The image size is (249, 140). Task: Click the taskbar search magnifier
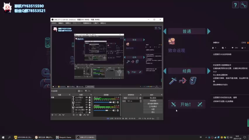[9, 137]
